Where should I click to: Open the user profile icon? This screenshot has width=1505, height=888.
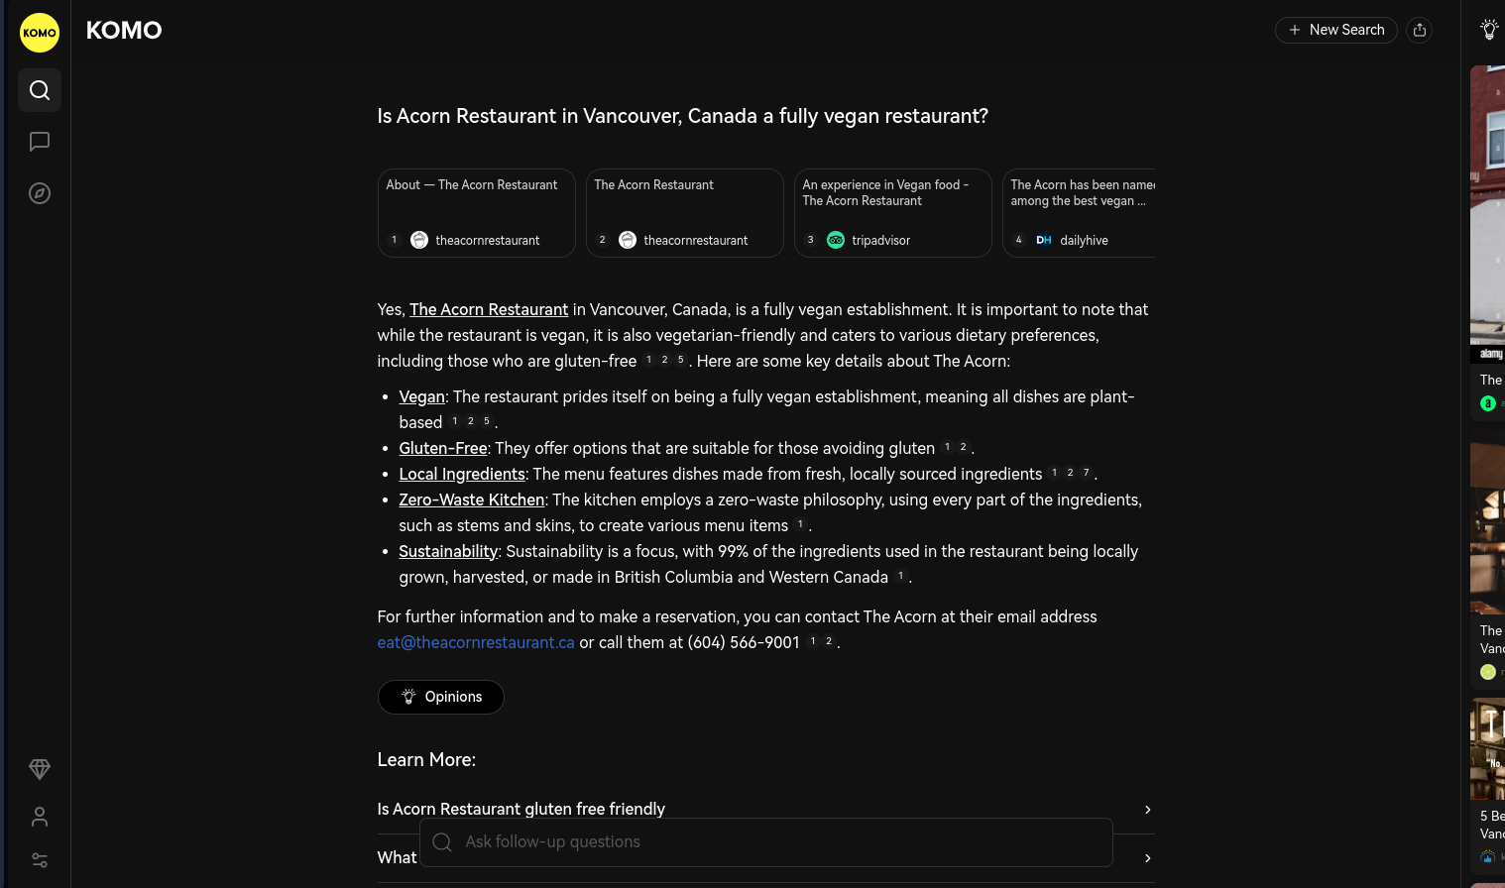[x=40, y=817]
